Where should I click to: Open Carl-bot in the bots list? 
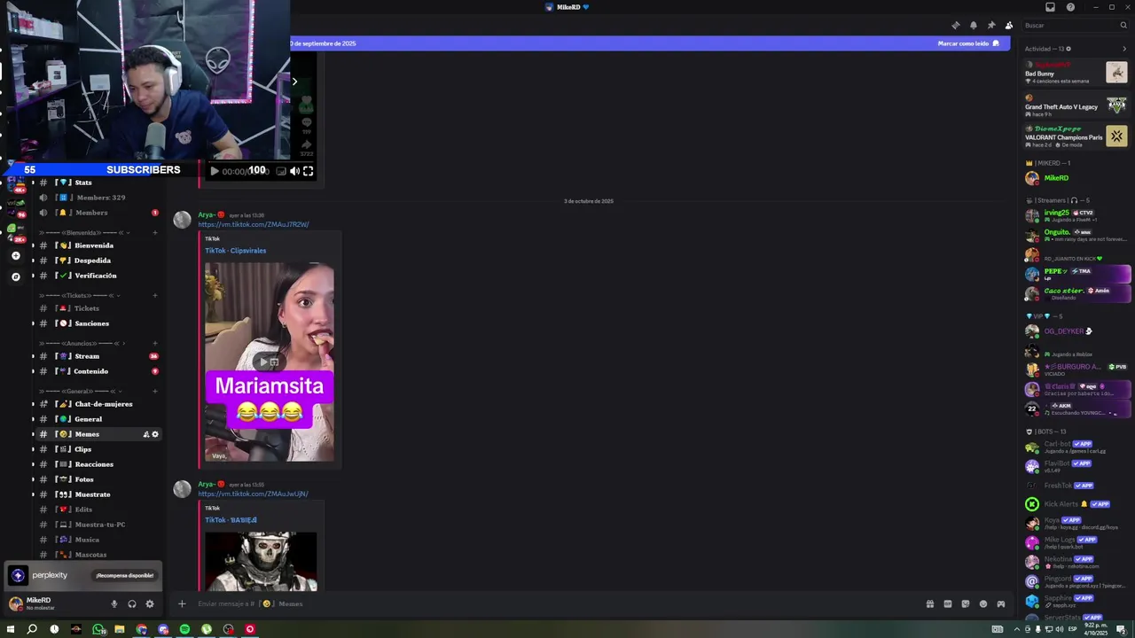[x=1077, y=447]
